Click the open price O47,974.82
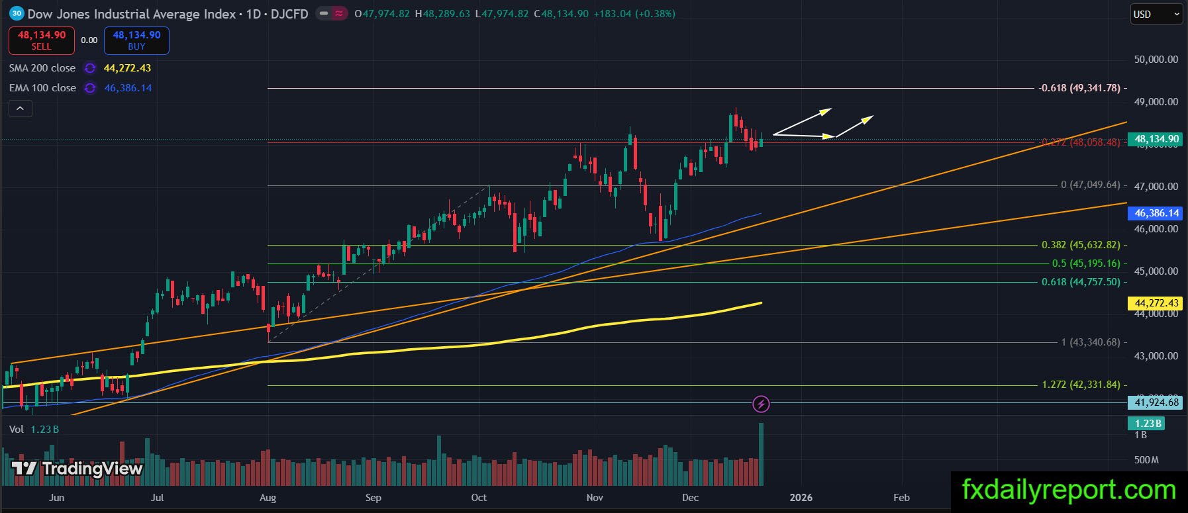Viewport: 1188px width, 513px height. click(382, 13)
